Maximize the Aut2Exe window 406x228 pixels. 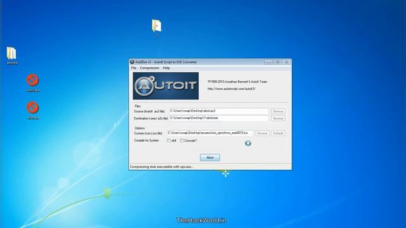coord(278,62)
